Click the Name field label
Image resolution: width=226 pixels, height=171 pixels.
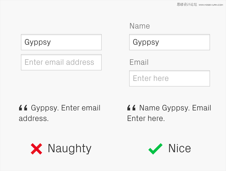click(x=140, y=26)
